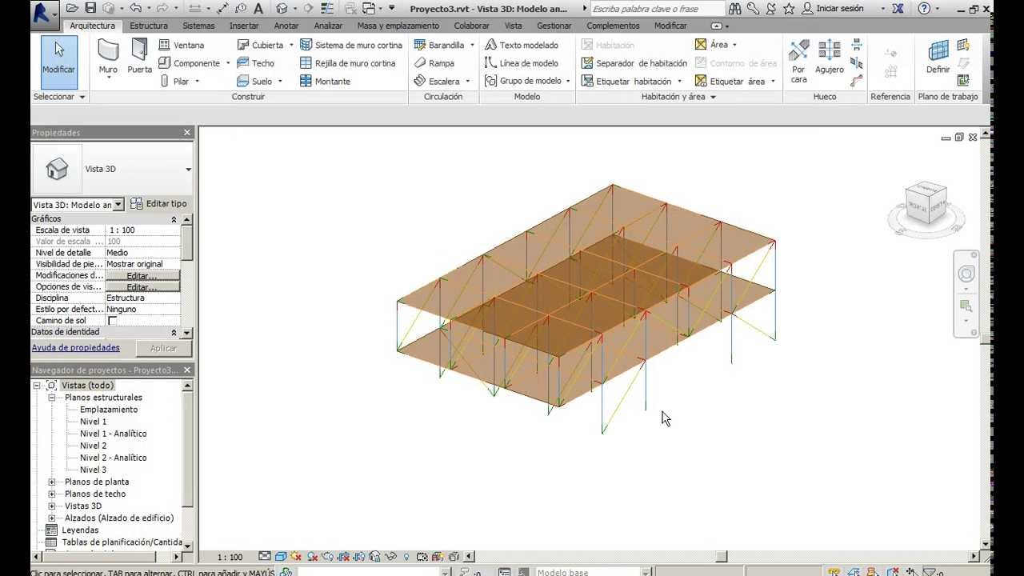Screen dimensions: 1024x576
Task: Click the zoom region icon in navigation bar
Action: (966, 306)
